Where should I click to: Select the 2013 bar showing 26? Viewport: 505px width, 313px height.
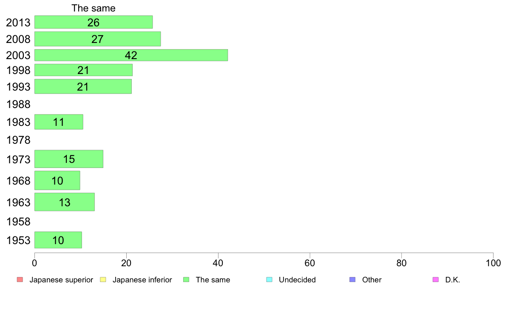[94, 22]
